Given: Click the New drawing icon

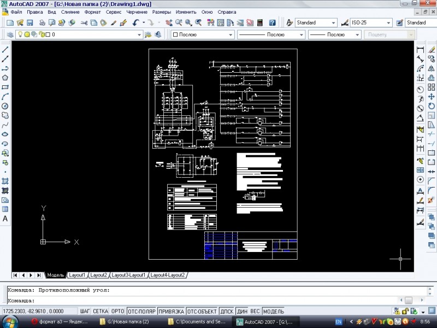Looking at the screenshot, I should tap(10, 23).
